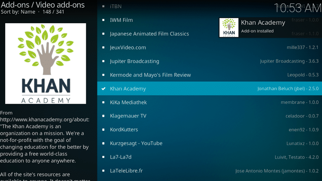The width and height of the screenshot is (322, 181).
Task: Select KordKutters in the add-on list
Action: click(210, 130)
